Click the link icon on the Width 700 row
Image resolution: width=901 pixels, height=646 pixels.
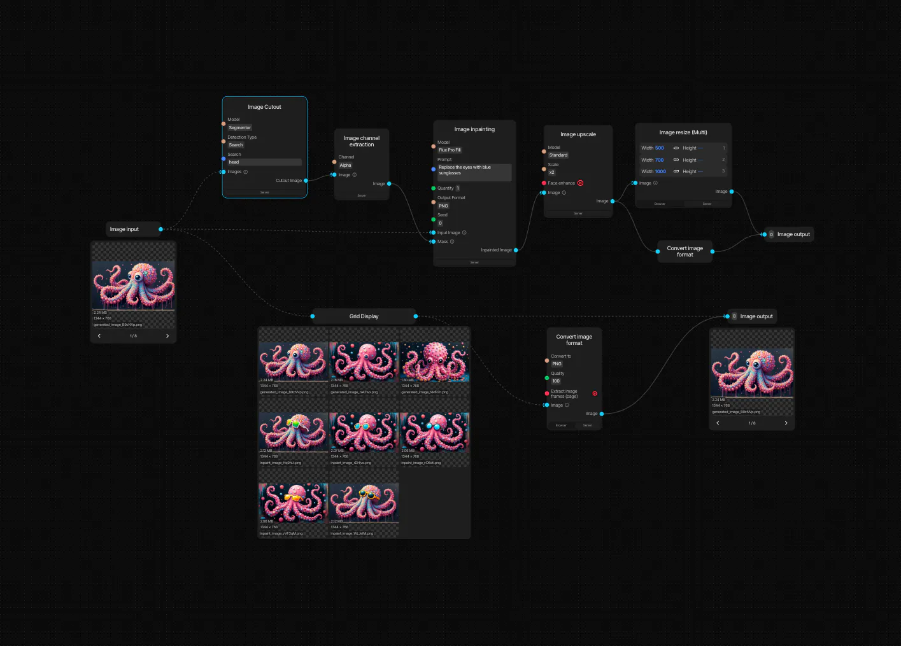coord(676,160)
